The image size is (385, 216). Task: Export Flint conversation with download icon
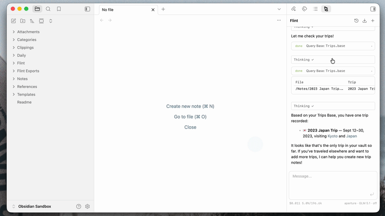[365, 21]
